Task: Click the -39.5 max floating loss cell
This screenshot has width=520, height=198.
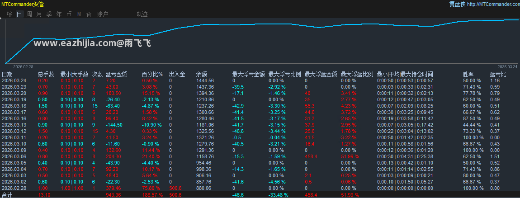Action: tap(238, 86)
